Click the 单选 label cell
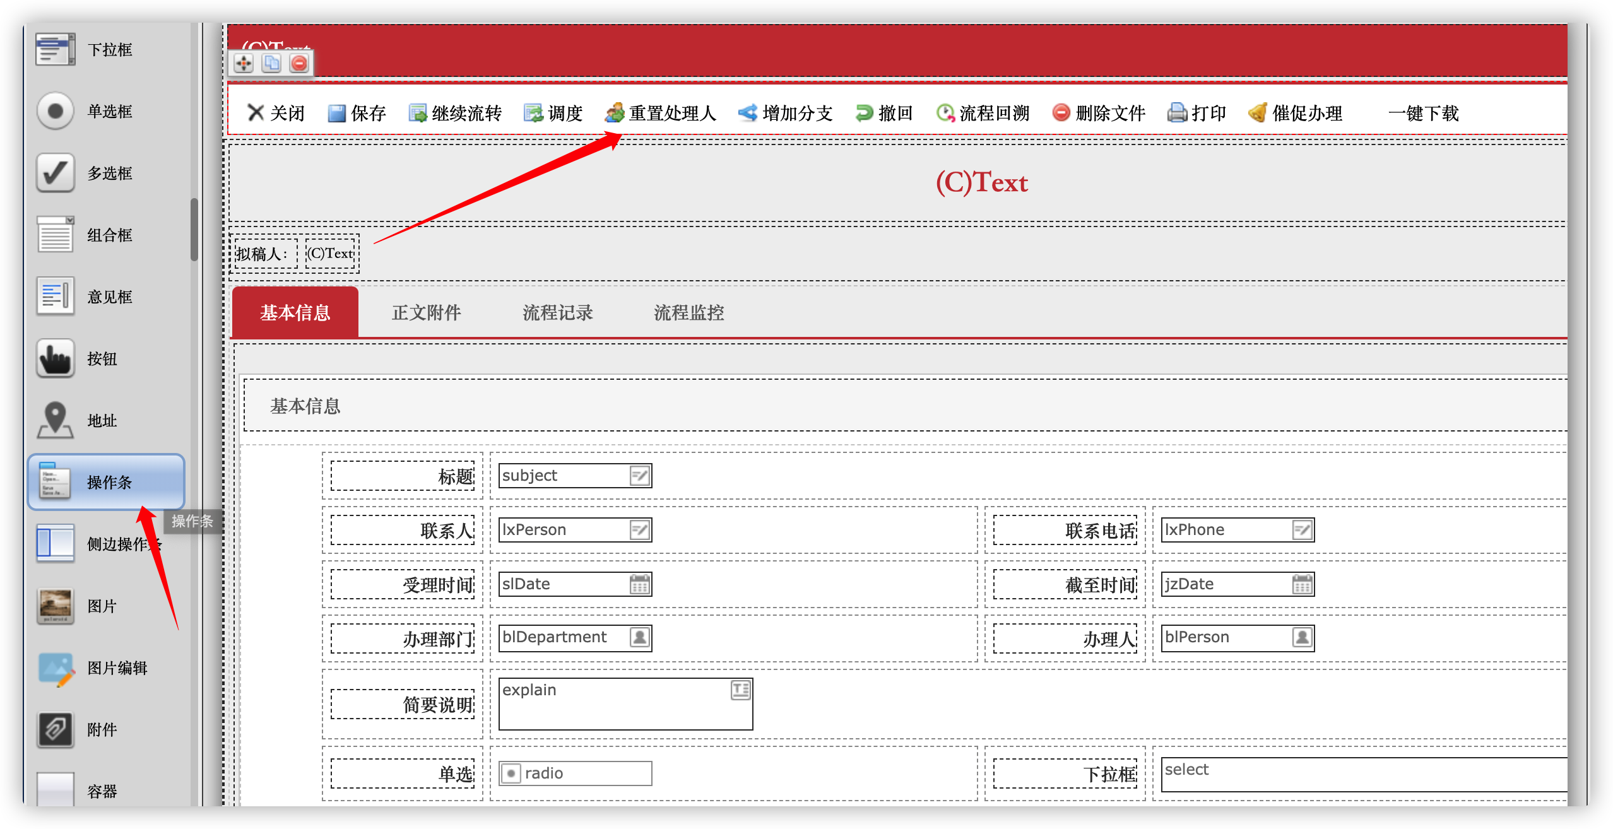This screenshot has width=1613, height=829. [x=403, y=773]
